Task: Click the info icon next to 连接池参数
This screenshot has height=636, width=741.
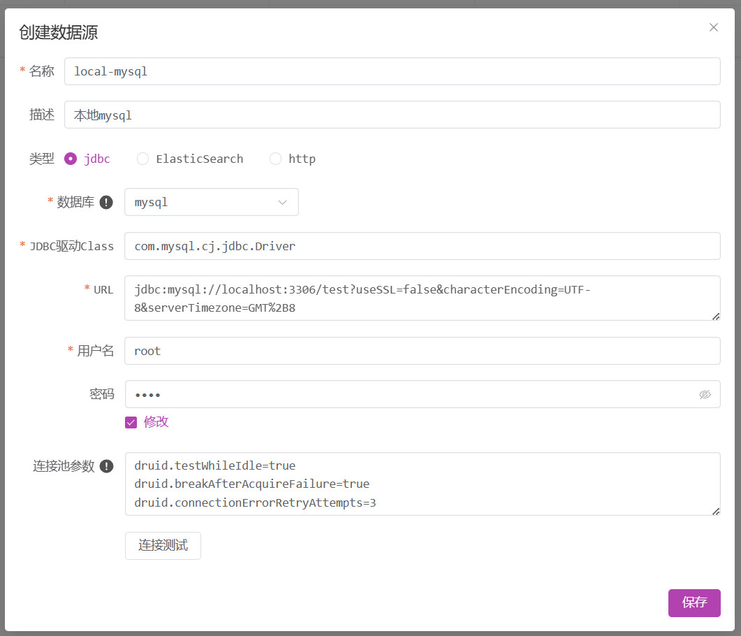Action: 107,466
